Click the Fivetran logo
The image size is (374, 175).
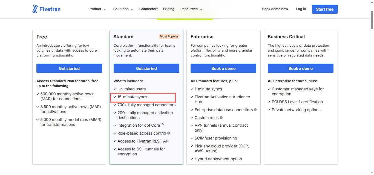[46, 9]
